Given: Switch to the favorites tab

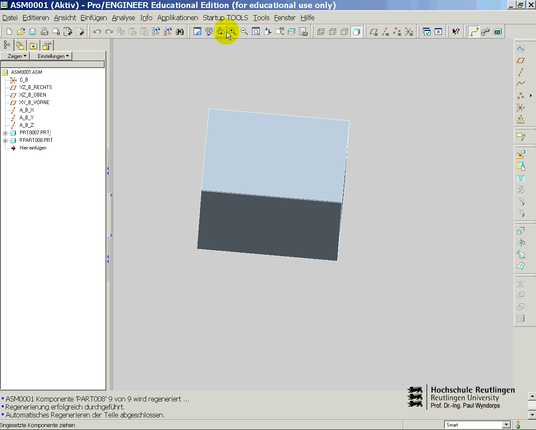Looking at the screenshot, I should click(x=33, y=45).
